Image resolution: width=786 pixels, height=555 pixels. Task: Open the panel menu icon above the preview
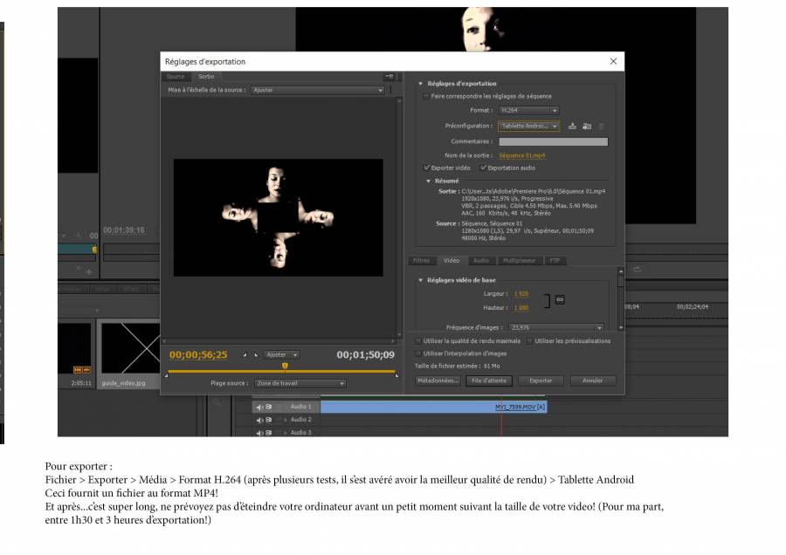[x=389, y=77]
